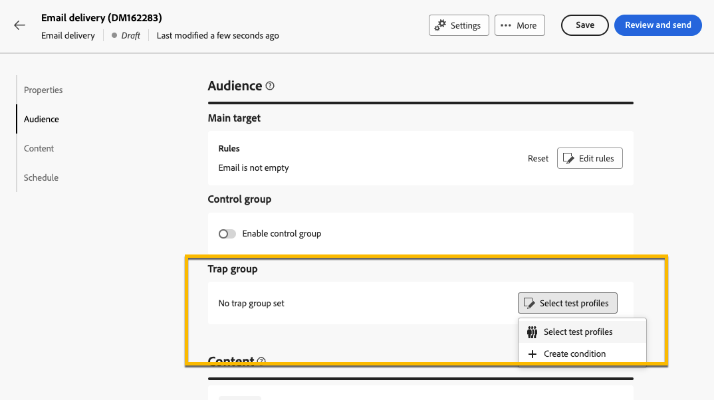
Task: Click the plus icon beside Create condition
Action: tap(532, 354)
